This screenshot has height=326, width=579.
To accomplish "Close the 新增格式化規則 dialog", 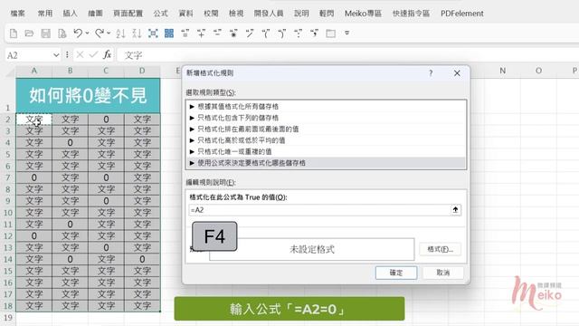I will coord(457,73).
